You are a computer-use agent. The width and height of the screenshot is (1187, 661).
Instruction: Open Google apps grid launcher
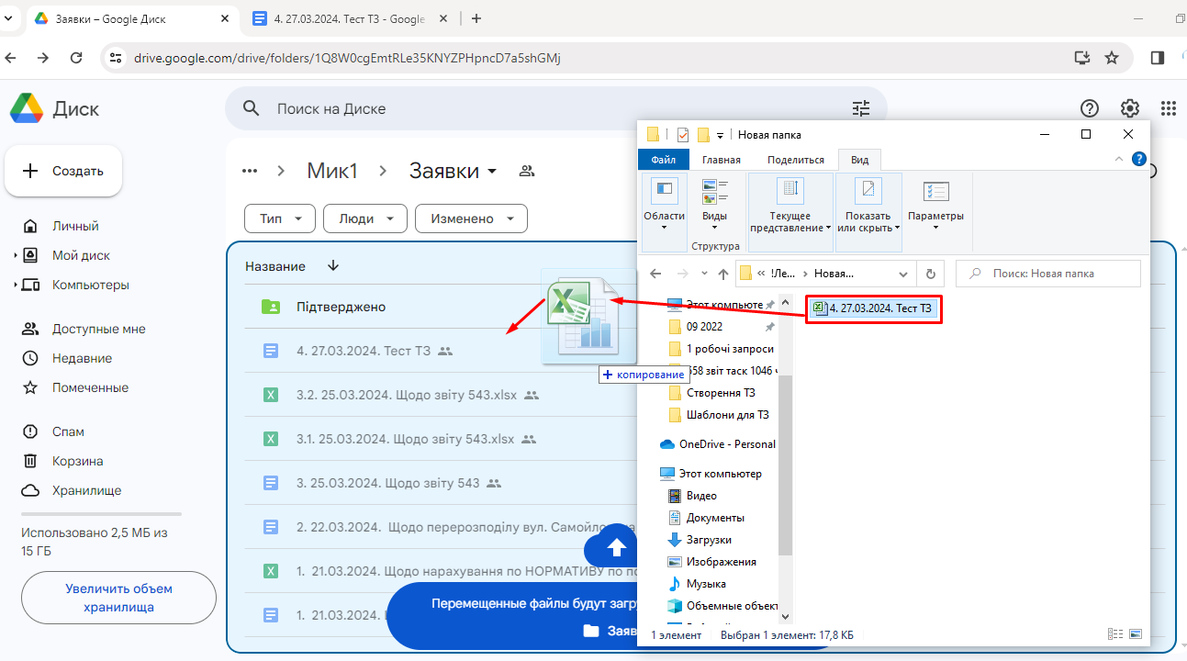pos(1168,108)
